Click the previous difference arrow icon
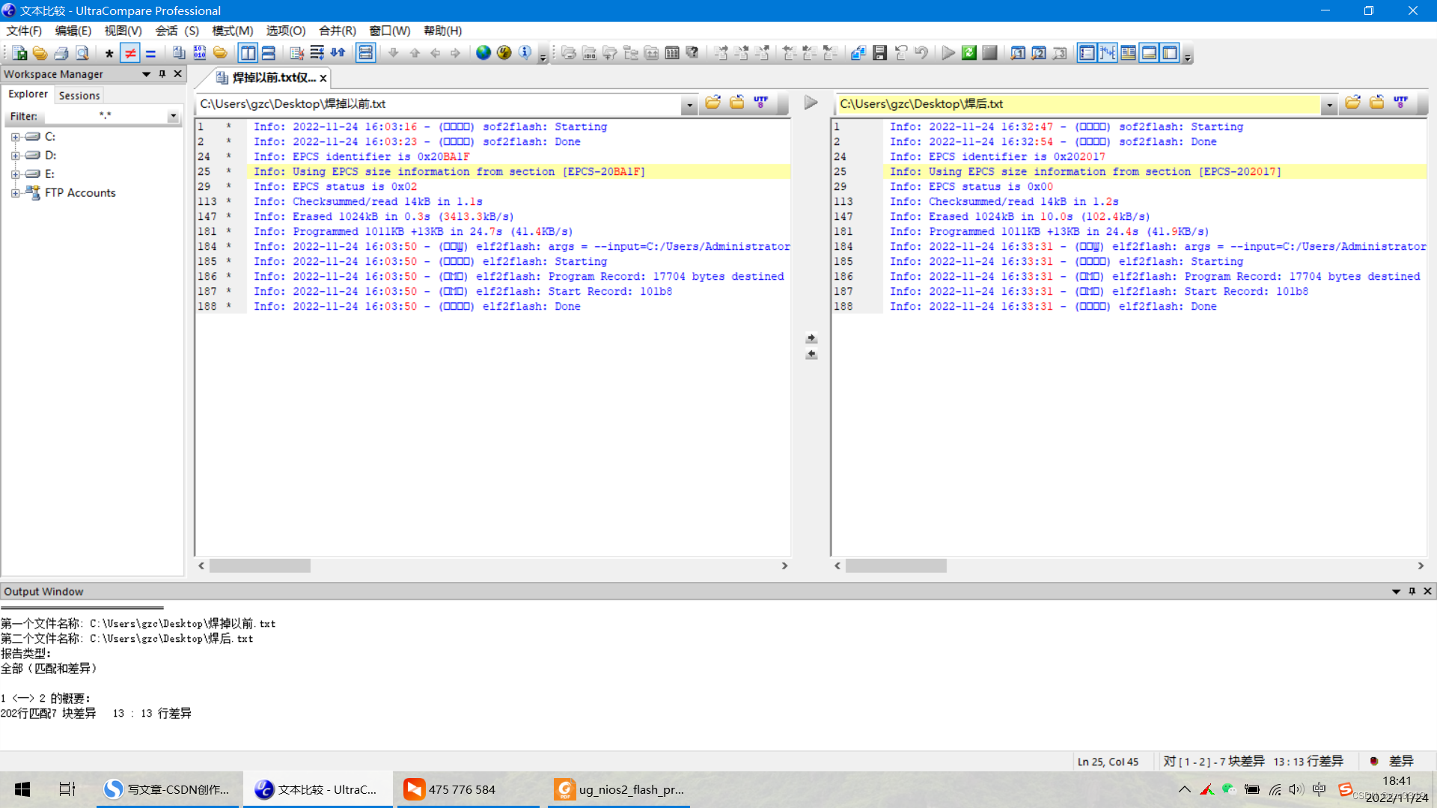Screen dimensions: 1437x808 pos(415,53)
